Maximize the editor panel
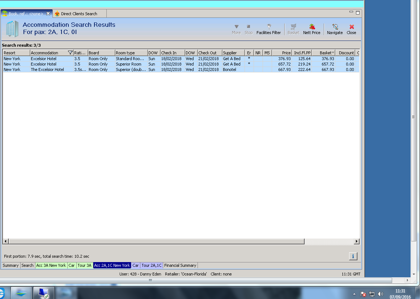The image size is (420, 299). pos(357,13)
